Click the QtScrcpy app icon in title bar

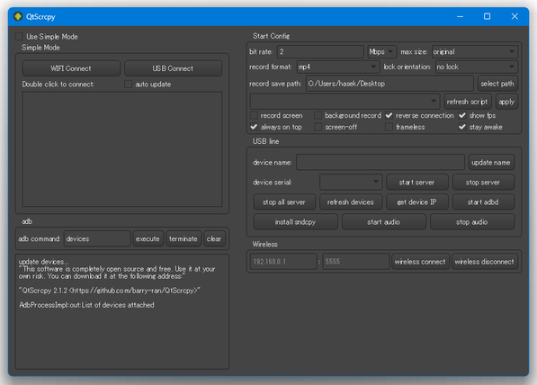coord(18,16)
